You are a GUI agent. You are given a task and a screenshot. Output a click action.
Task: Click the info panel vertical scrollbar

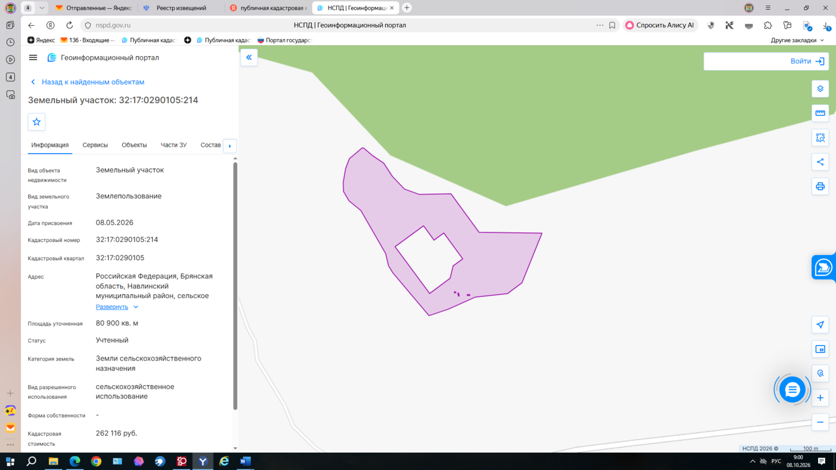pos(235,287)
